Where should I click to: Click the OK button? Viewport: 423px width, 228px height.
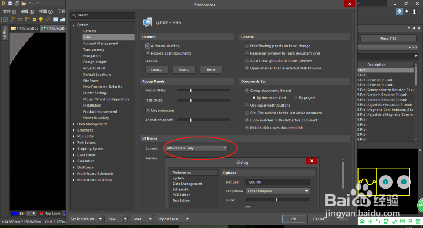pos(294,219)
